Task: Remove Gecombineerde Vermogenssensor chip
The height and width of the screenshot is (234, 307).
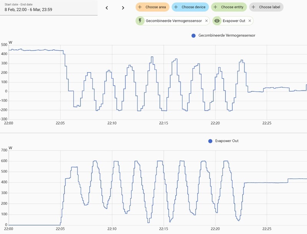Action: tap(206, 21)
